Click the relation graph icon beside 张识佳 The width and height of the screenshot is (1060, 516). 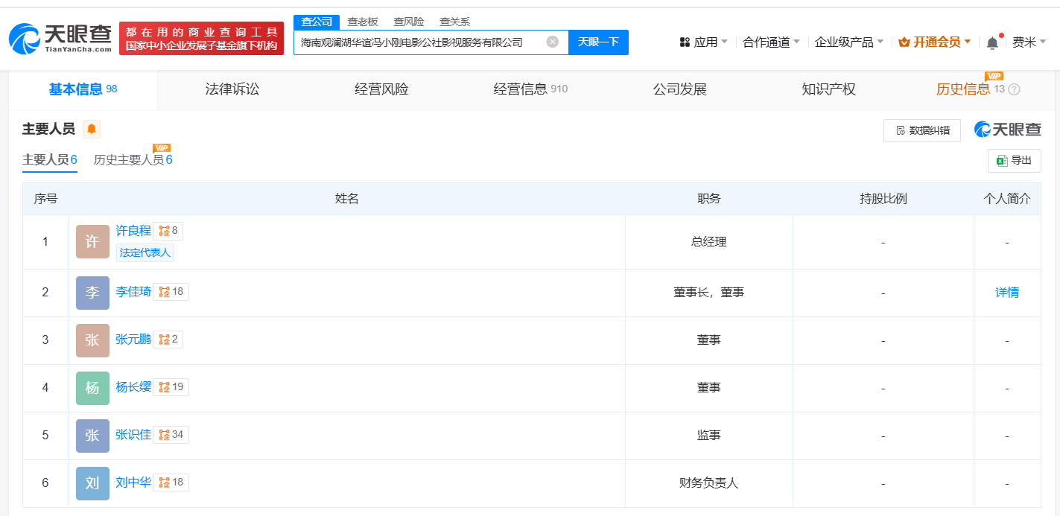click(x=165, y=435)
